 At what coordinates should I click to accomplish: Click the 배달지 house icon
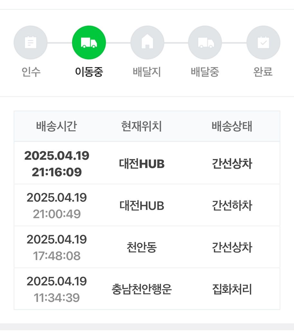[x=147, y=42]
